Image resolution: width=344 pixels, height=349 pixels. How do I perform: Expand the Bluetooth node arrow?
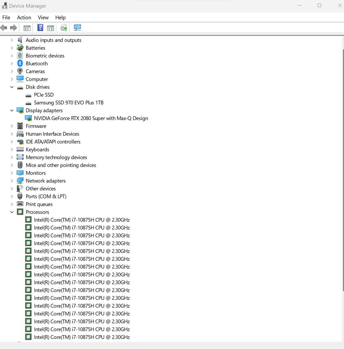(12, 63)
